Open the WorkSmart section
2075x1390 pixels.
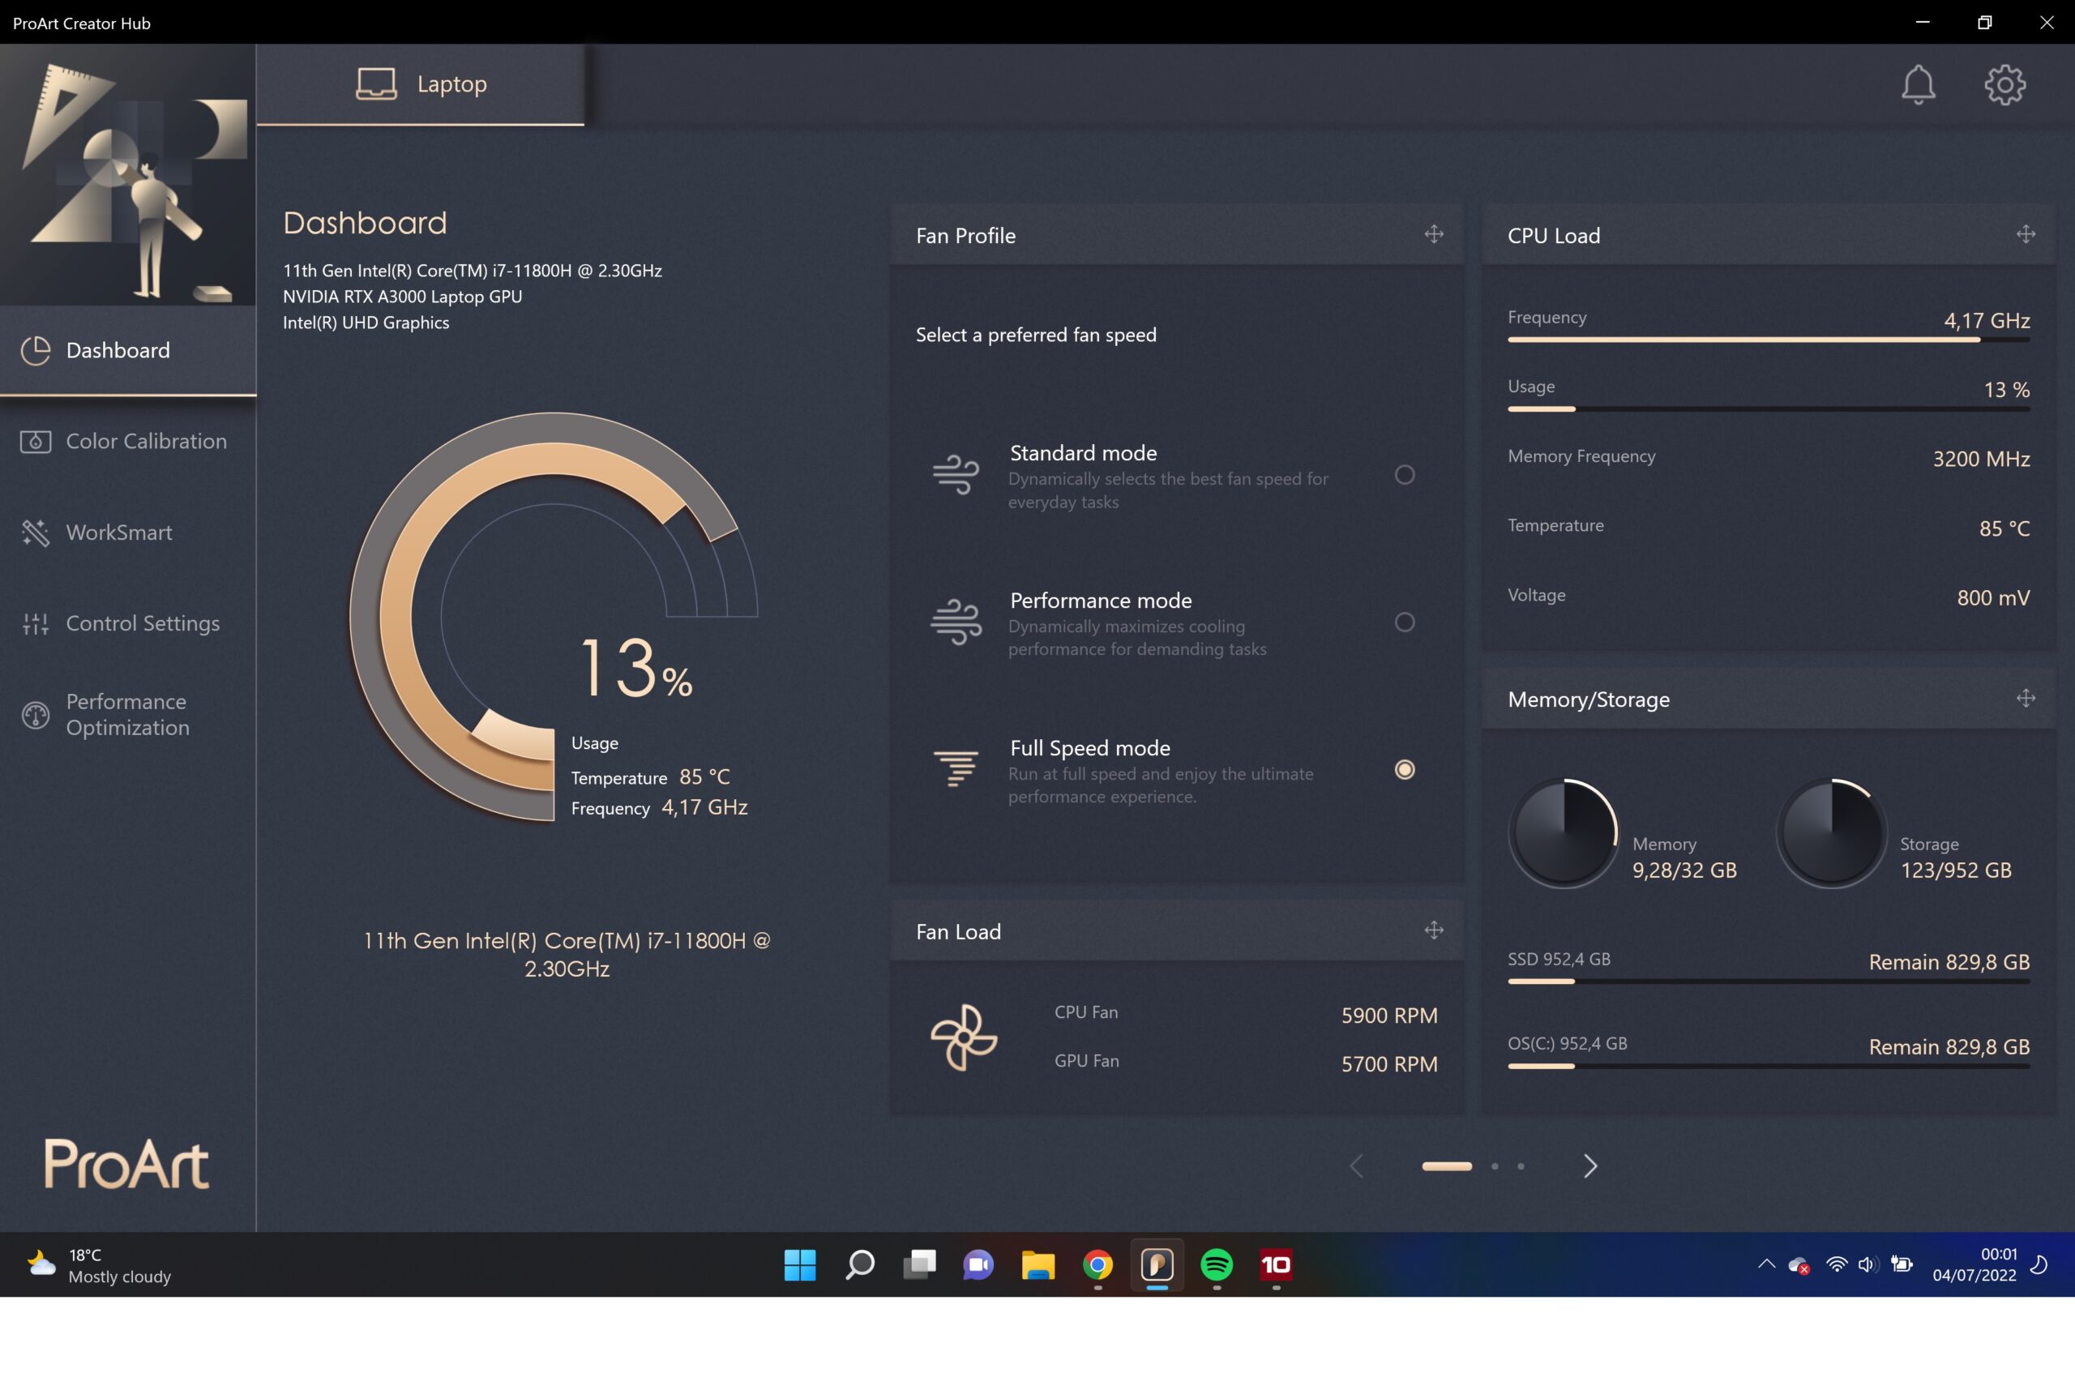129,532
